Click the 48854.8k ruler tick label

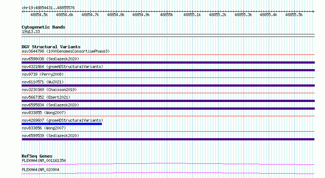116,15
